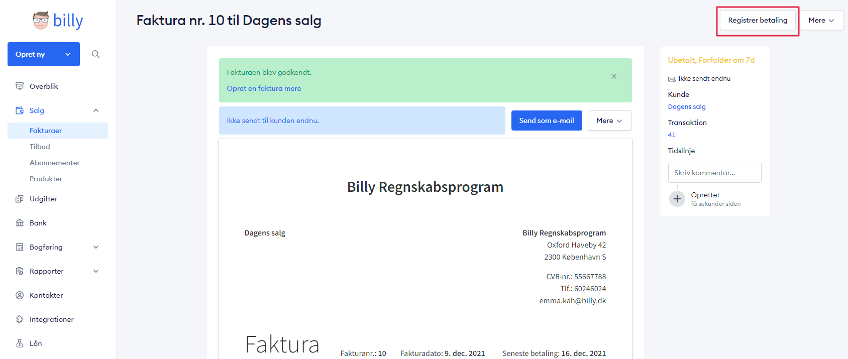Click the plus icon beside Oprettet
The height and width of the screenshot is (359, 848).
(677, 199)
